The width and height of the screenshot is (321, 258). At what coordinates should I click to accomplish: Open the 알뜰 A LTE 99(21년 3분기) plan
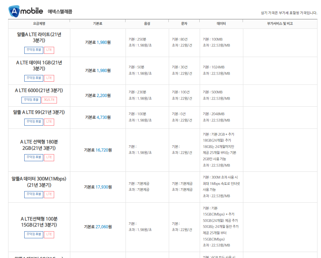(x=39, y=112)
